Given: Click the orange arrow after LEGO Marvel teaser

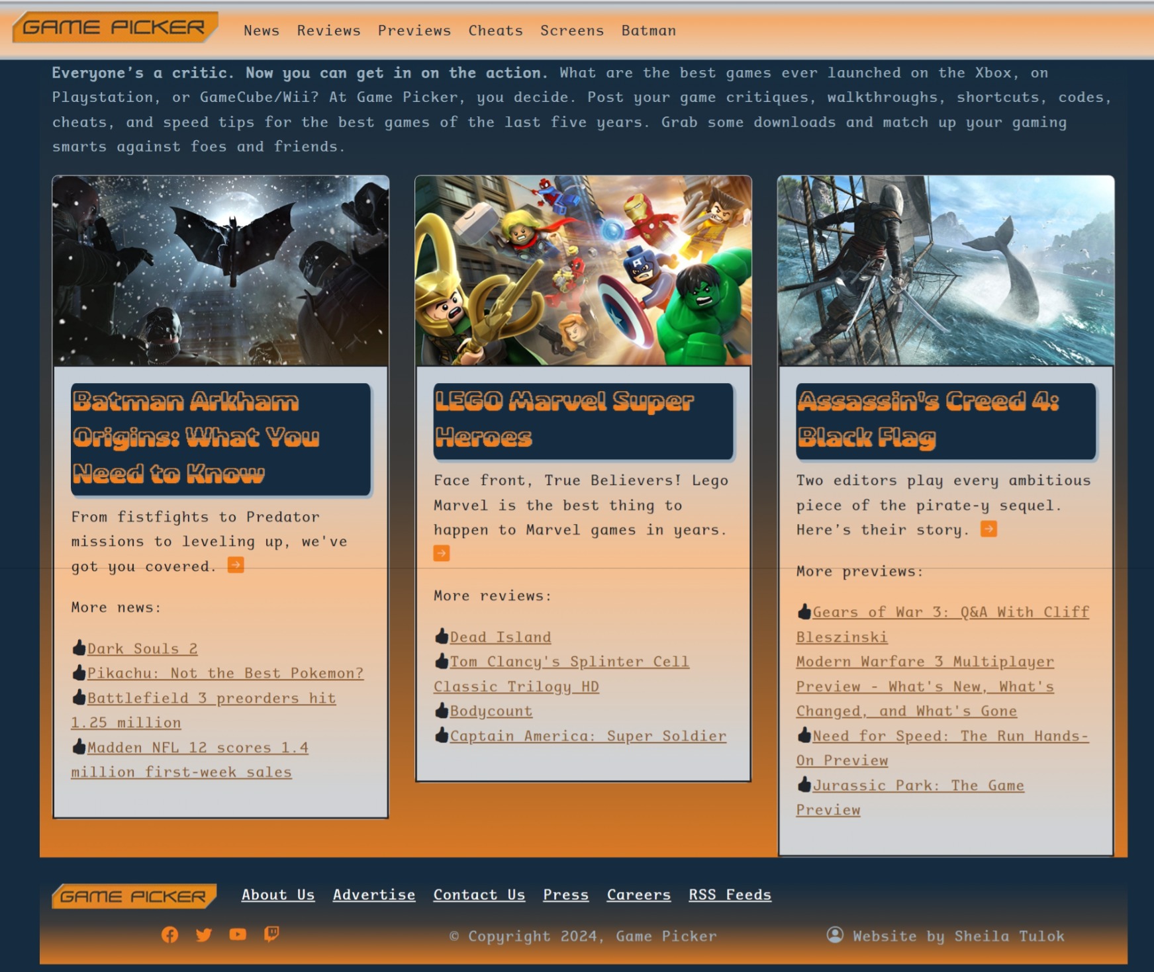Looking at the screenshot, I should pyautogui.click(x=442, y=553).
